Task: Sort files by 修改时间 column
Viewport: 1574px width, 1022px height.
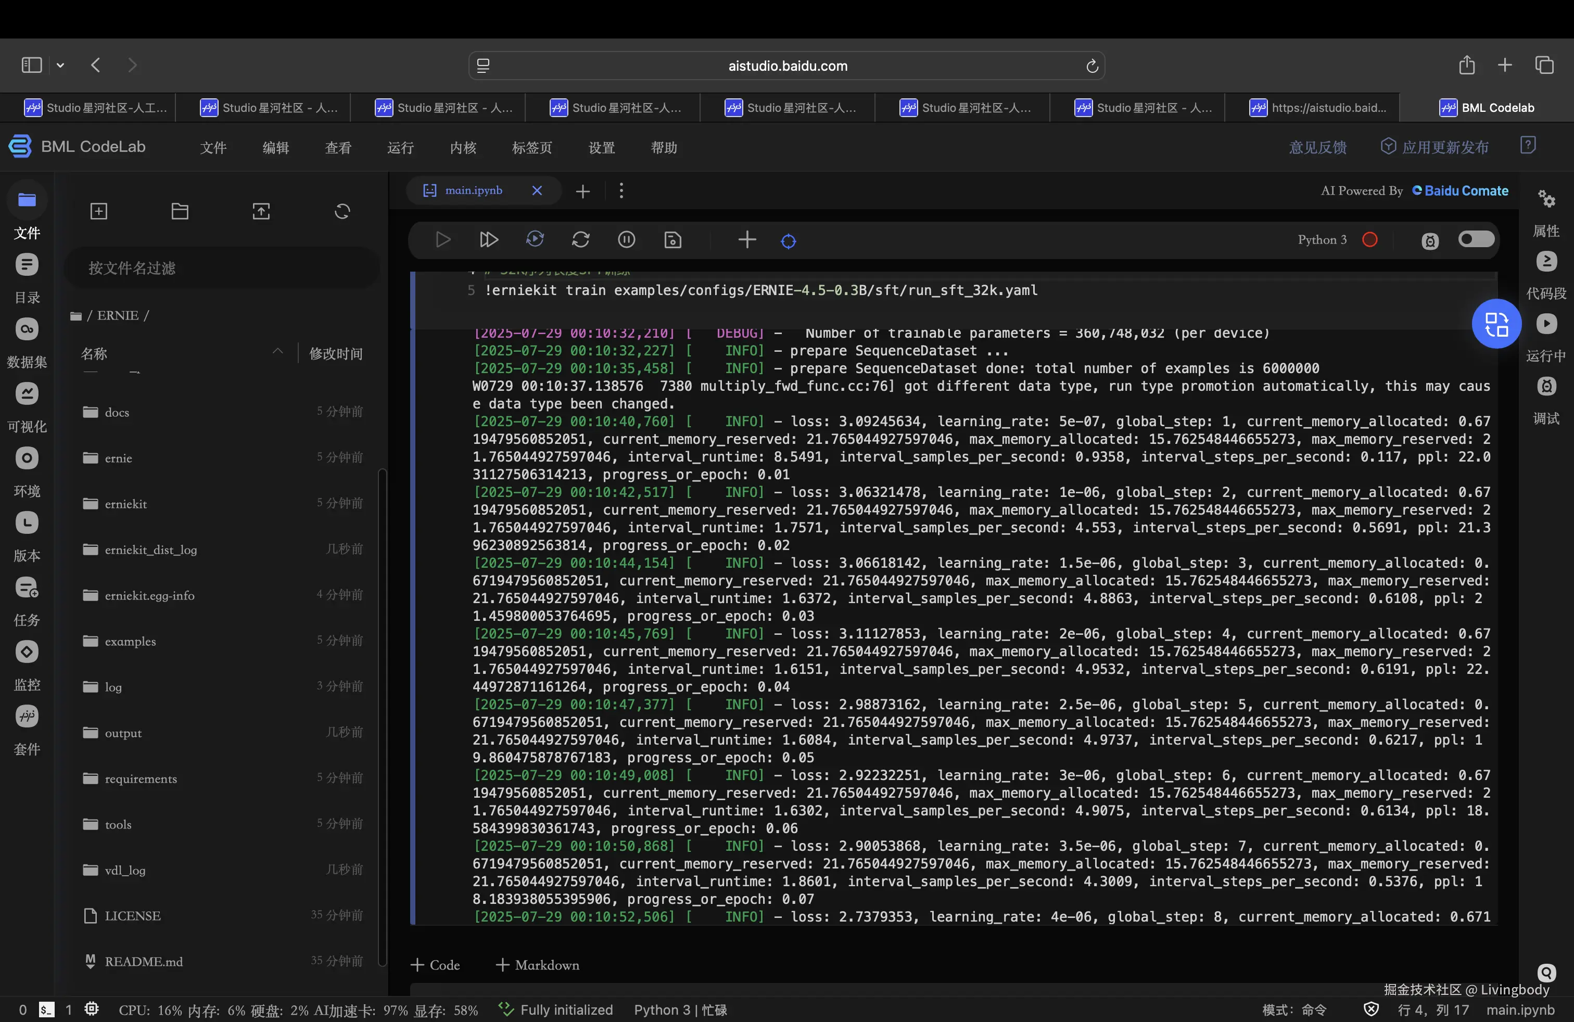Action: point(336,354)
